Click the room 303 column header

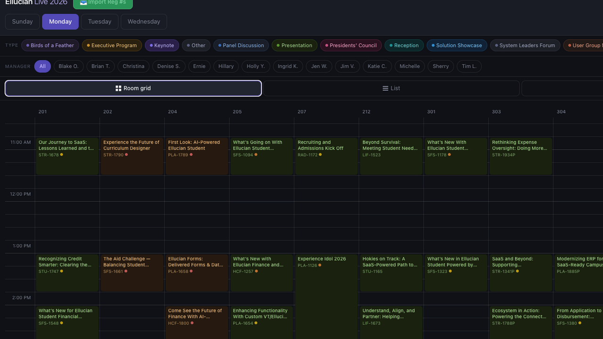[496, 112]
